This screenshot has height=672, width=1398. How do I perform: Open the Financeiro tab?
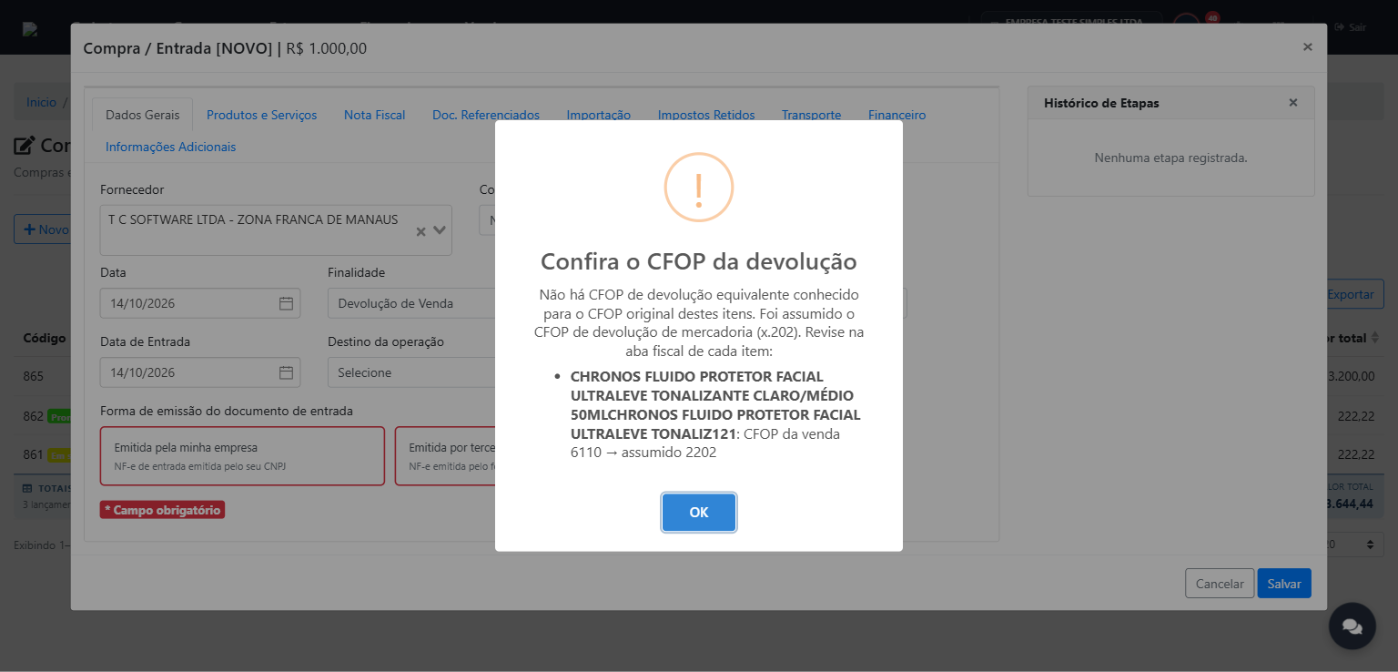click(897, 115)
